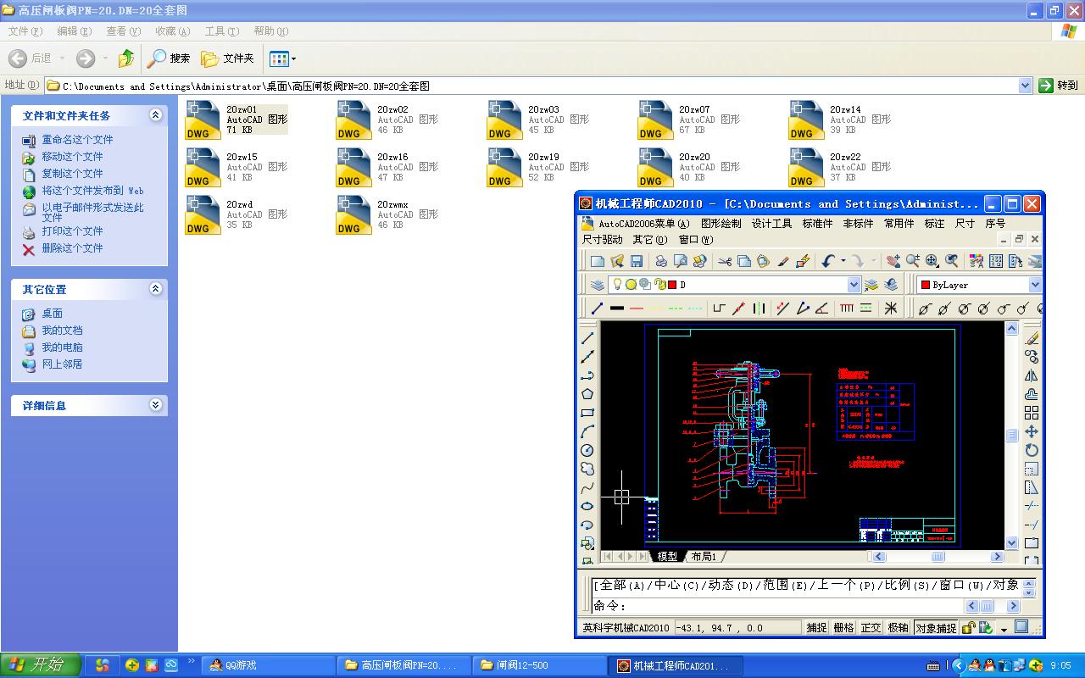Select the Mirror modify tool

[x=1032, y=375]
